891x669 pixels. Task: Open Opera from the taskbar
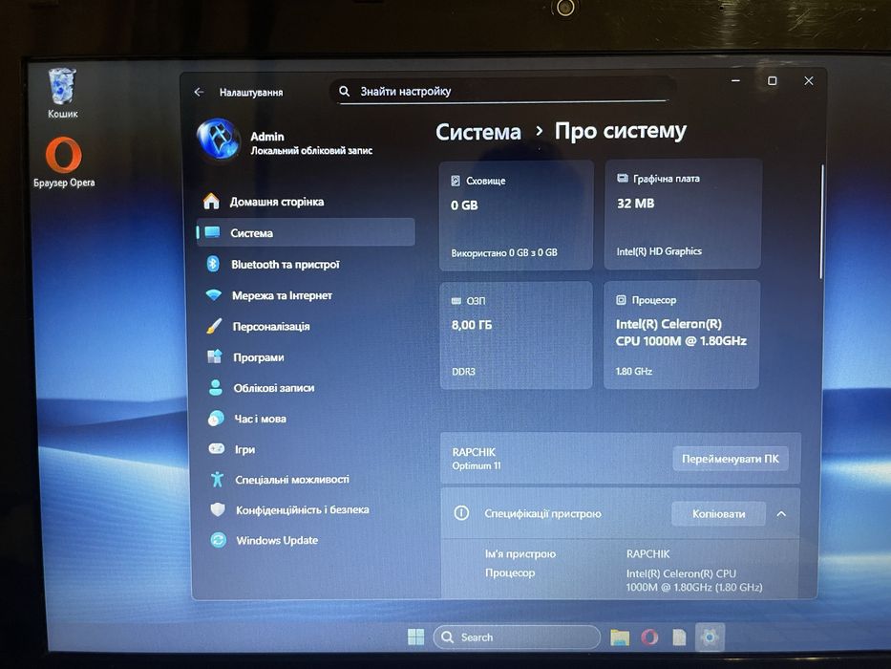[x=649, y=637]
